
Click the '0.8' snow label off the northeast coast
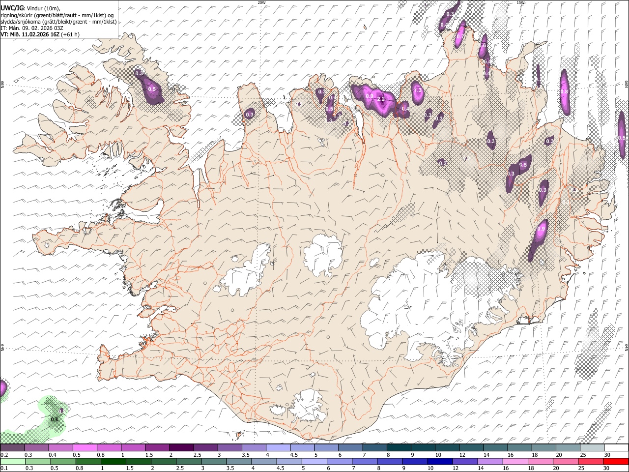pos(564,91)
